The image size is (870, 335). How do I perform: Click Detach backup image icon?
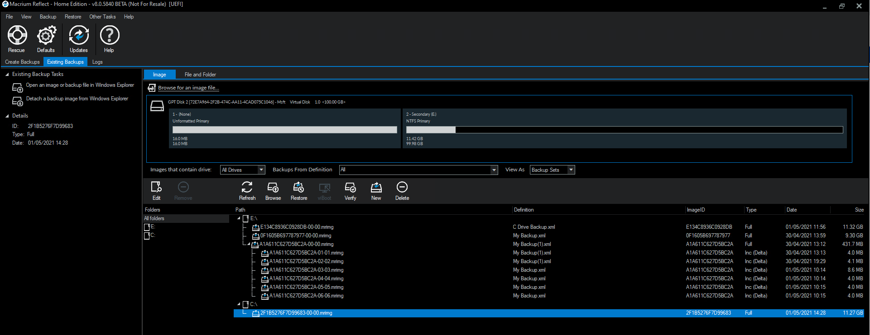point(18,101)
